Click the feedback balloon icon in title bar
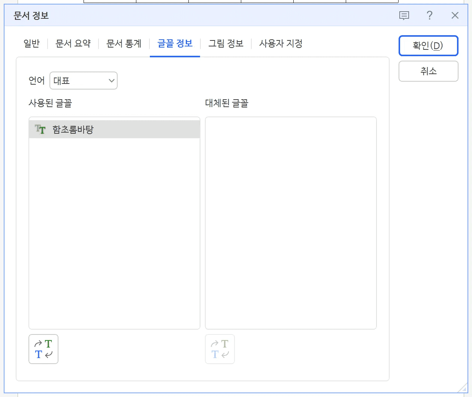472x397 pixels. (x=404, y=15)
